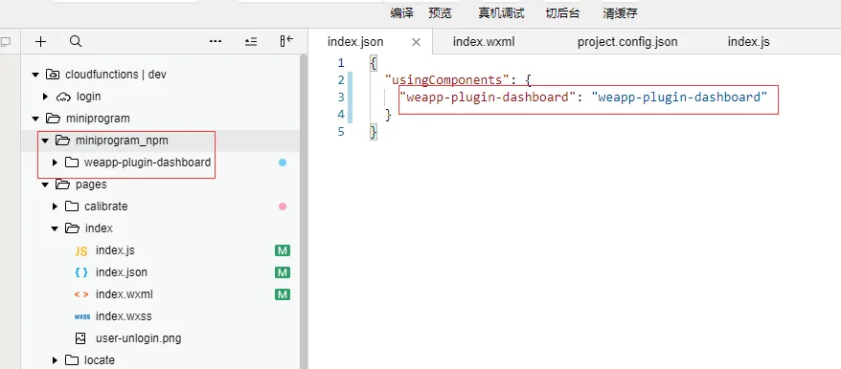This screenshot has height=369, width=841.
Task: Switch to the index.js editor tab
Action: pos(748,42)
